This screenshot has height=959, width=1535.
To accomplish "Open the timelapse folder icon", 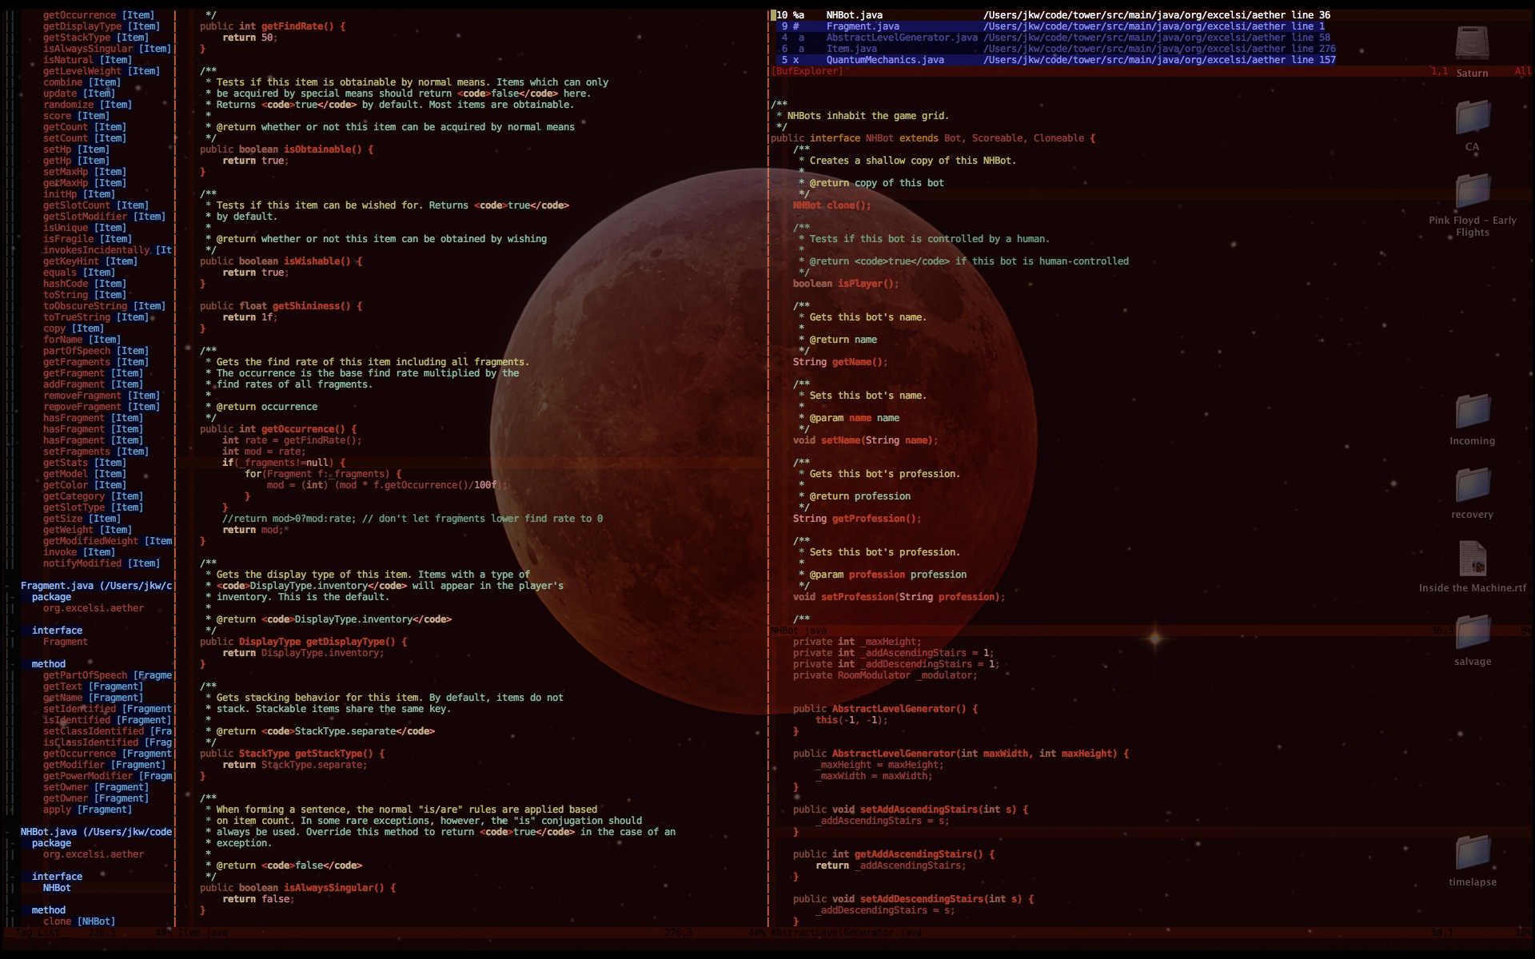I will (1472, 854).
